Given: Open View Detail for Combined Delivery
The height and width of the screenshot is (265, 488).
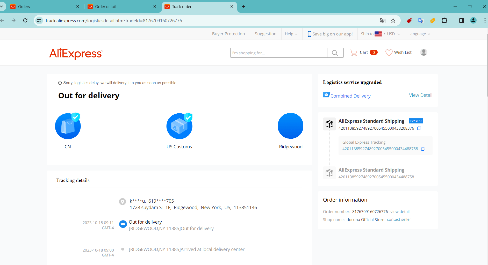Looking at the screenshot, I should pos(421,95).
